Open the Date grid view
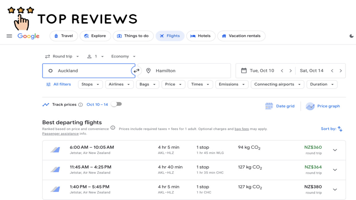The image size is (356, 200). pos(280,106)
